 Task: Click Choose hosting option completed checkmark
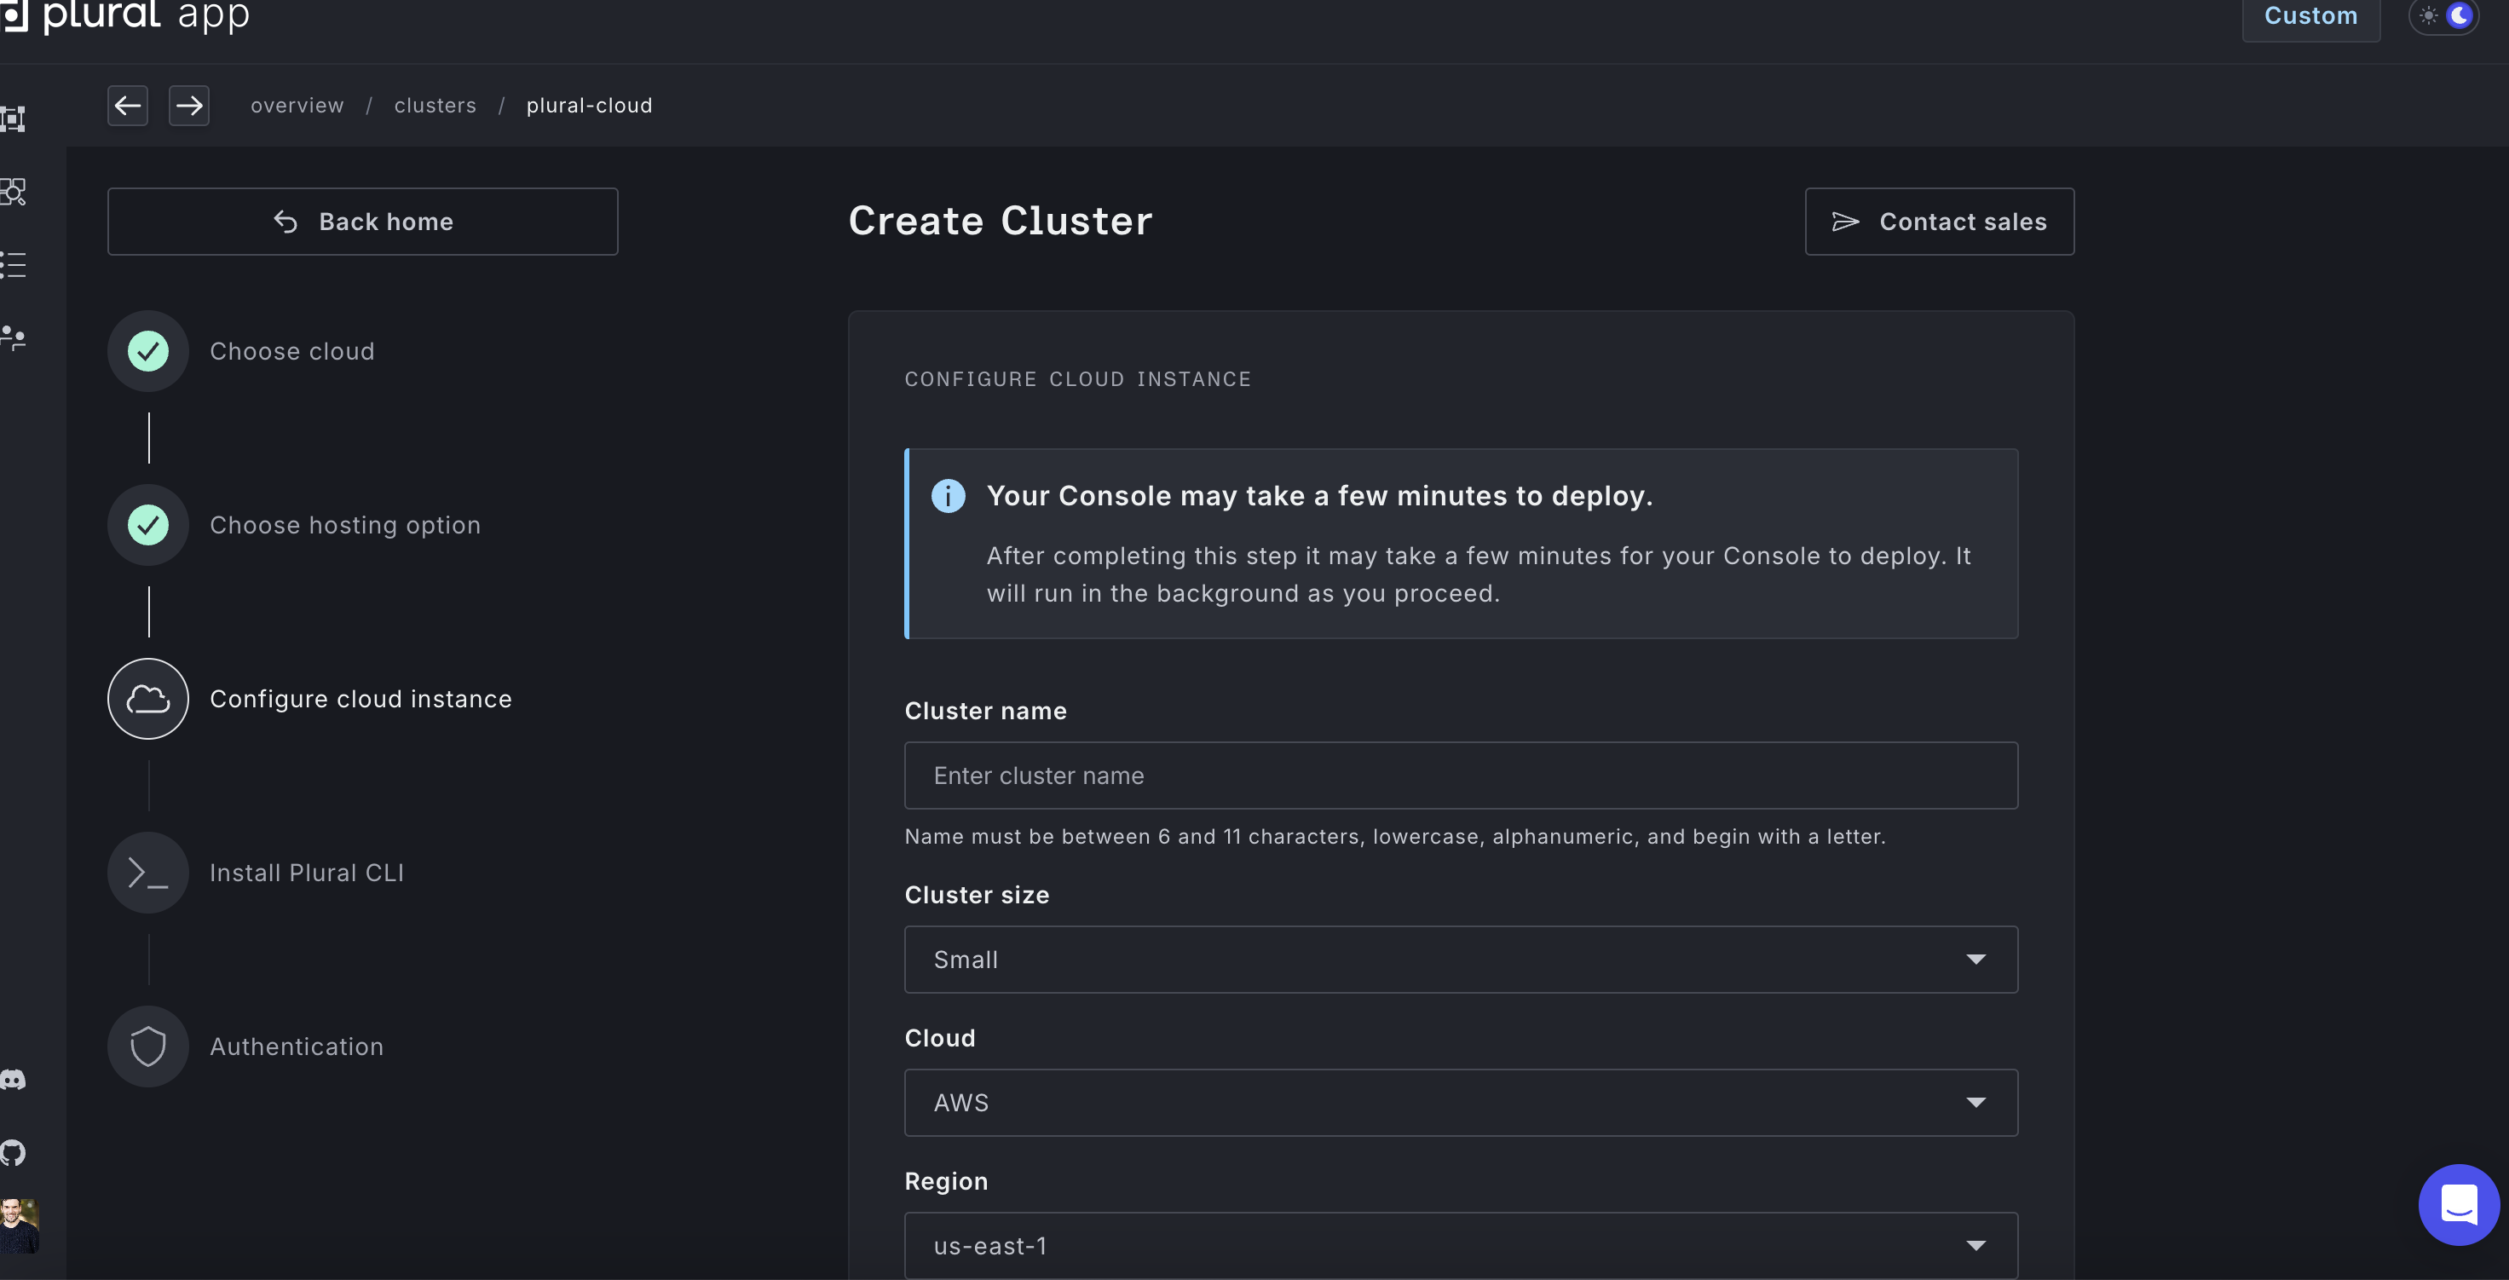(148, 525)
